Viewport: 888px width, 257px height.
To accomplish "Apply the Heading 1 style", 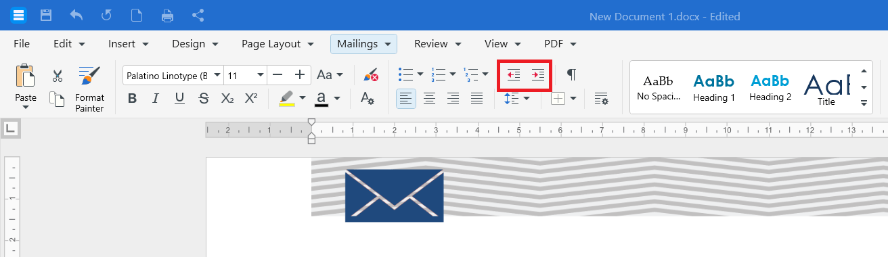I will point(714,88).
